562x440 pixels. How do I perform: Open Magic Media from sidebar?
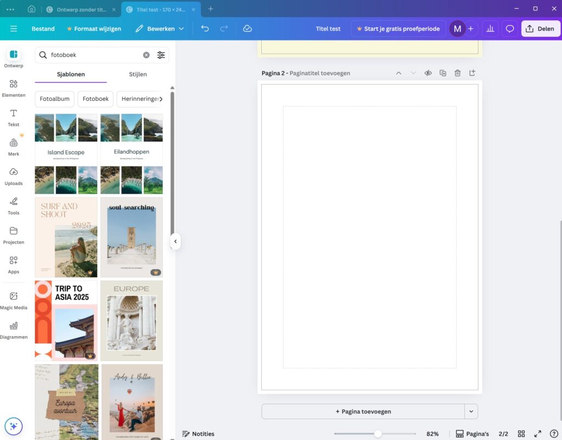tap(14, 300)
